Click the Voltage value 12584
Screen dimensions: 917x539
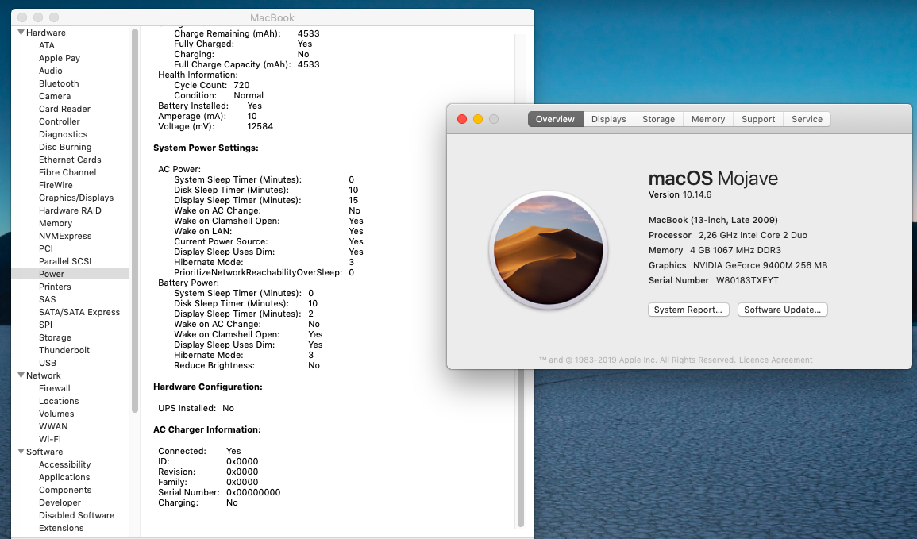click(x=260, y=126)
